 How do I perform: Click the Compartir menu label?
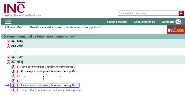(168, 22)
